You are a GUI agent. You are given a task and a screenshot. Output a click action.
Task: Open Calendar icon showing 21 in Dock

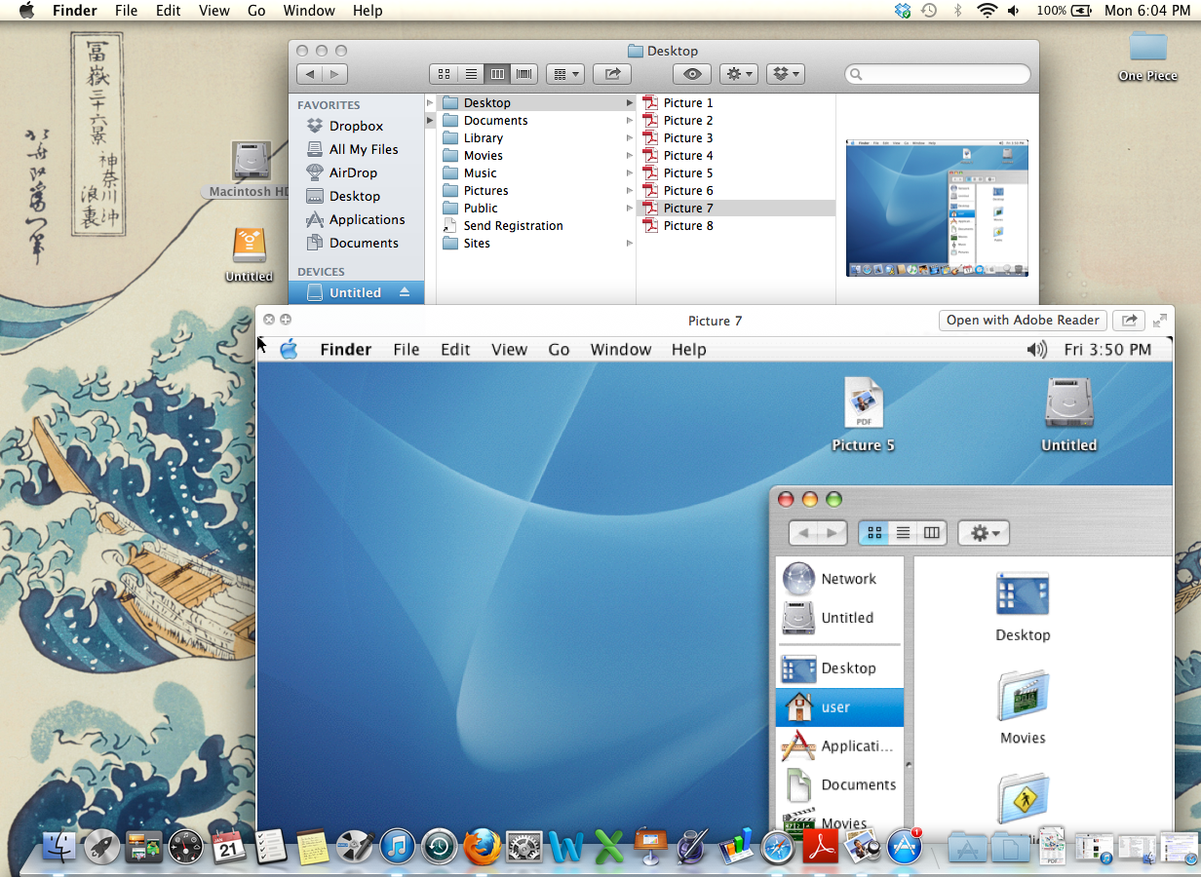tap(229, 847)
